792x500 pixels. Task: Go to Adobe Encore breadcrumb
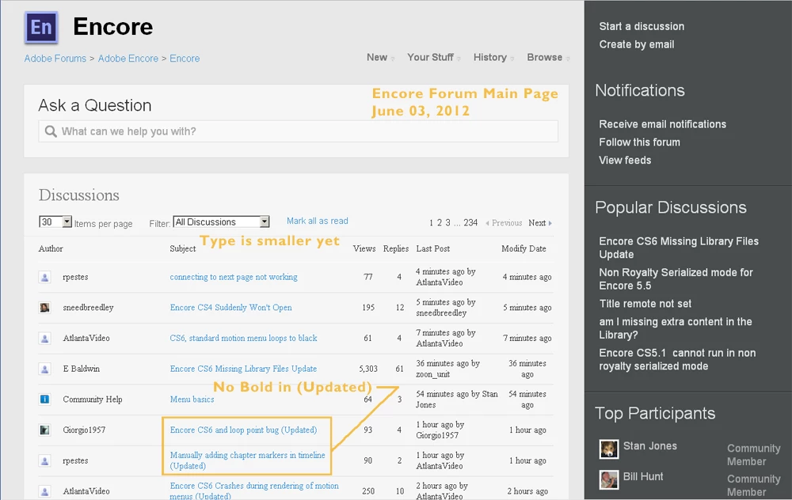pos(128,59)
